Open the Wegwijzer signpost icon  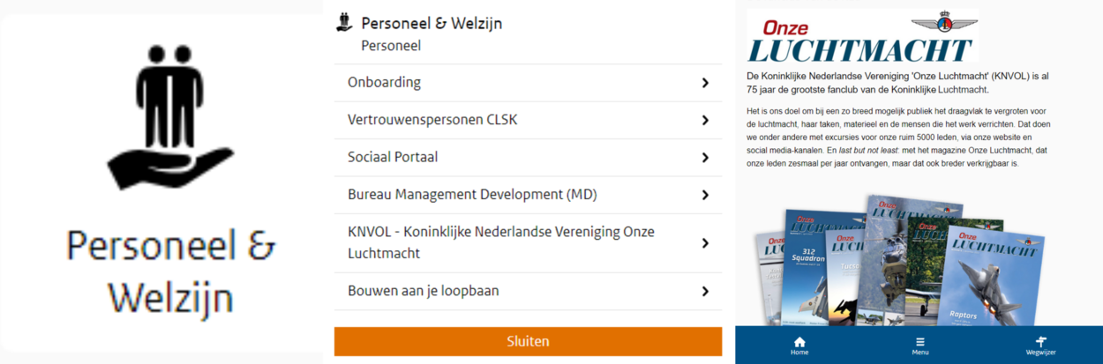pyautogui.click(x=1041, y=345)
